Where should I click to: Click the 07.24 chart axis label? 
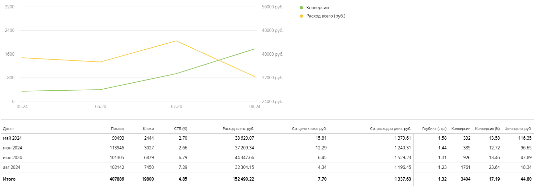(176, 106)
